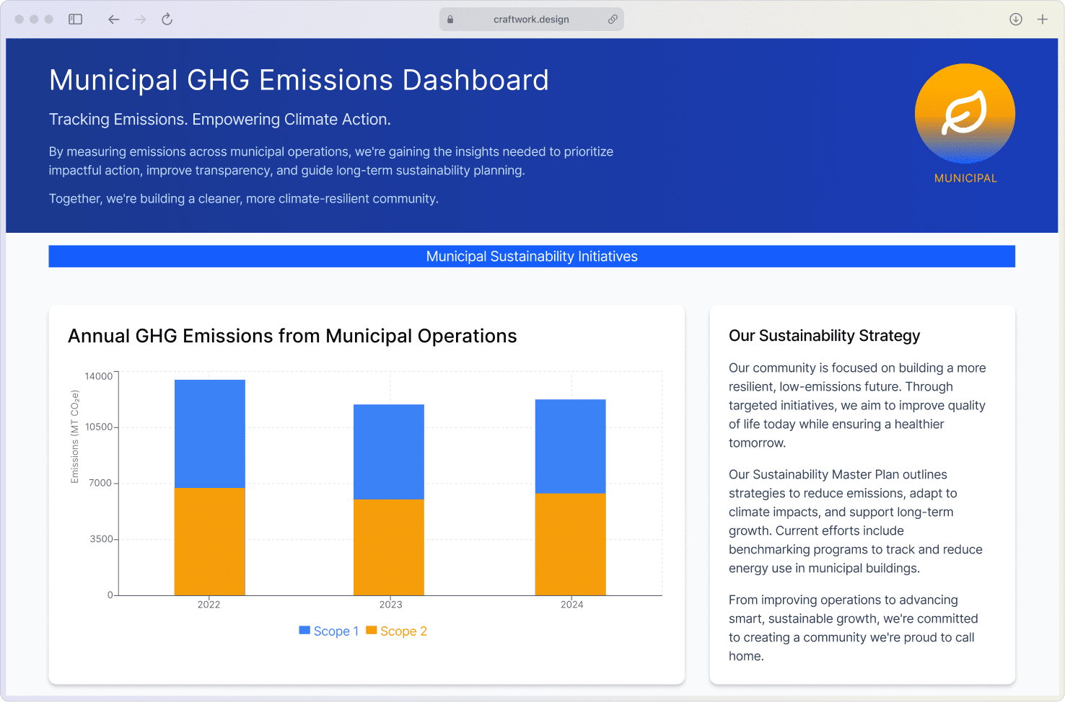The width and height of the screenshot is (1065, 702).
Task: Click the craftwork.design address bar
Action: click(531, 19)
